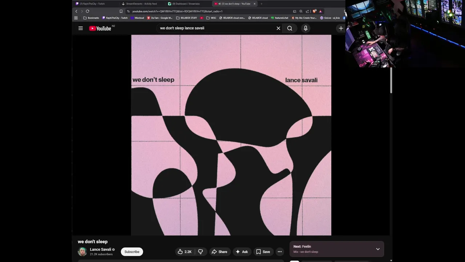Viewport: 465px width, 262px height.
Task: Close the we don't sleep YouTube tab
Action: [255, 4]
